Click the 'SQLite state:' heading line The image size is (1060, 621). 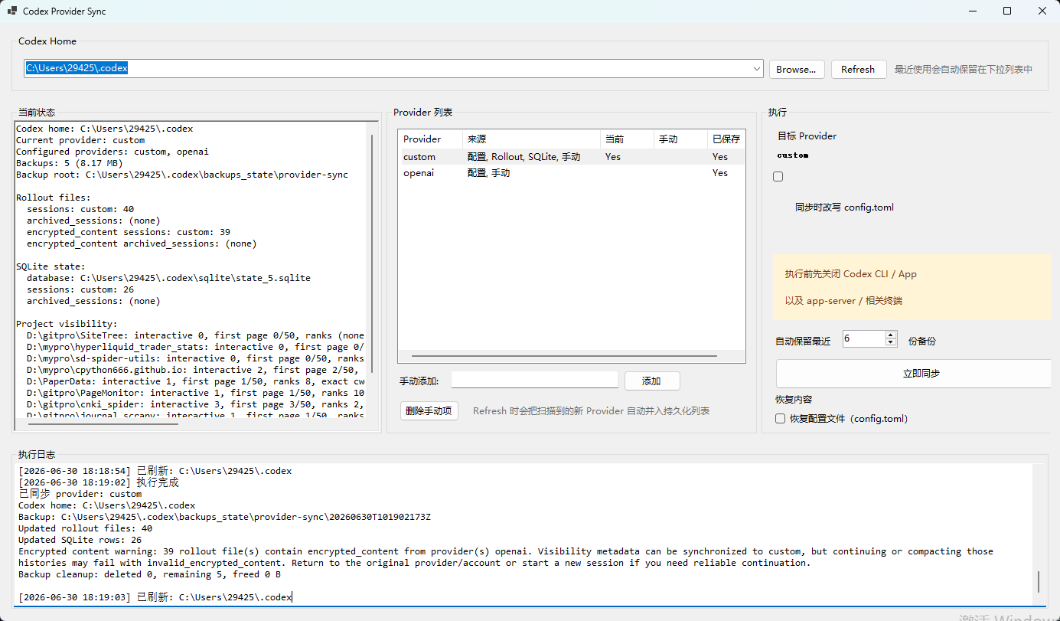51,266
